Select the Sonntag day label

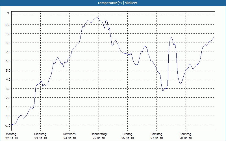pyautogui.click(x=186, y=134)
